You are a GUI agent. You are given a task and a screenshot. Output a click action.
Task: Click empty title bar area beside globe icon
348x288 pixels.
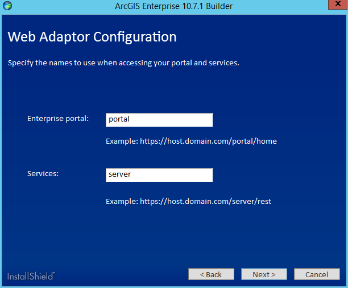tap(57, 6)
